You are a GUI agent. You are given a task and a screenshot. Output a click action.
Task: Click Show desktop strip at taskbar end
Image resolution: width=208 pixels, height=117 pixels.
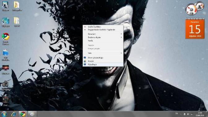click(207, 114)
